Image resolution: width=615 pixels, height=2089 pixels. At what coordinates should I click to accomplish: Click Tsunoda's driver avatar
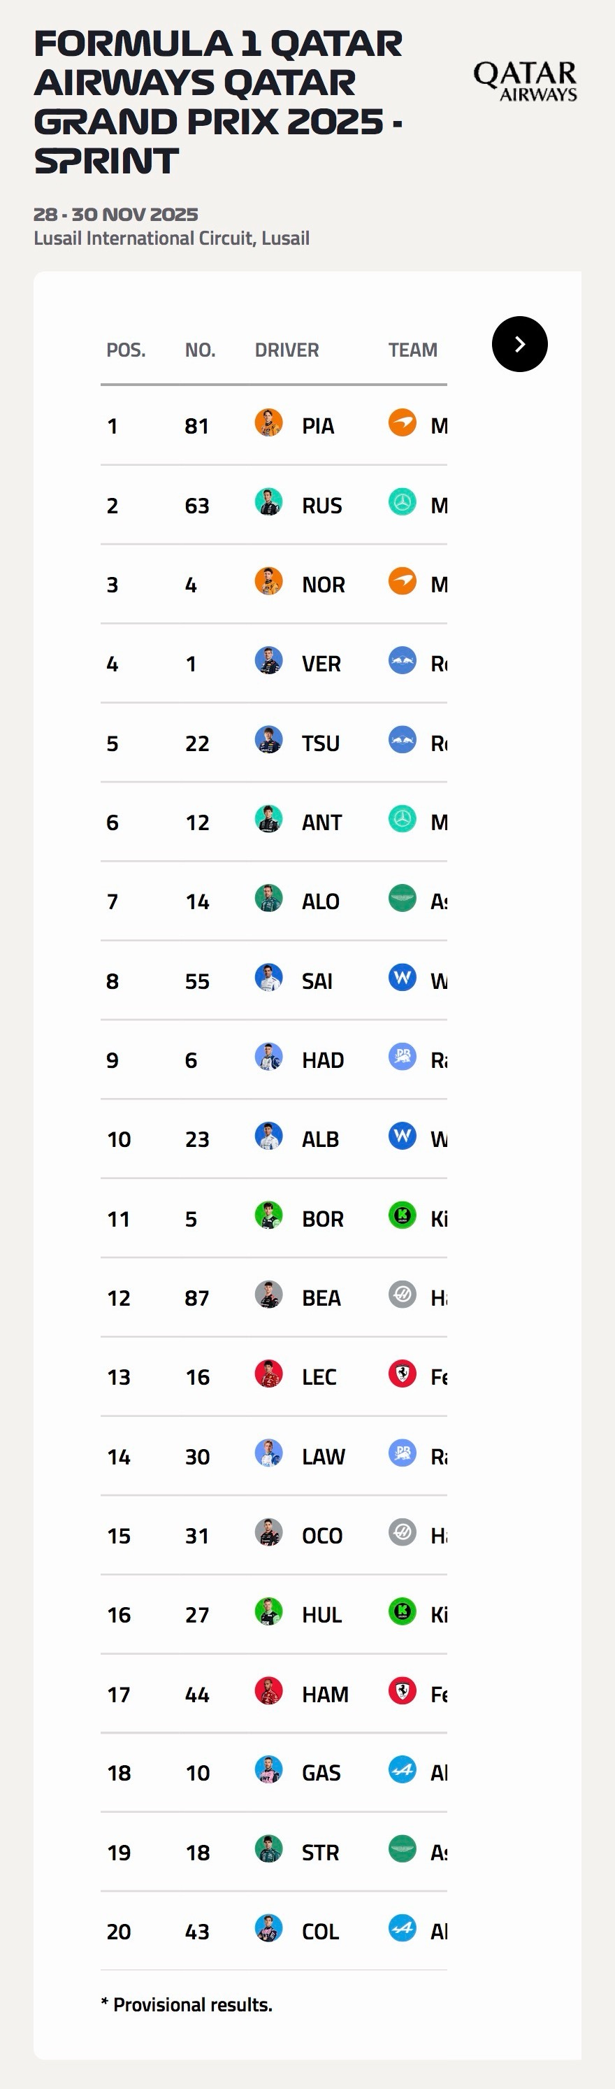(268, 741)
